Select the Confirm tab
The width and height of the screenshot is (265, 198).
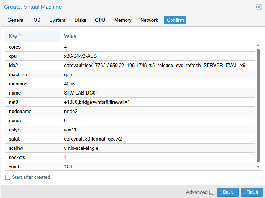tap(175, 20)
